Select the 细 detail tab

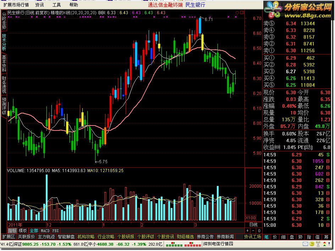[283, 237]
